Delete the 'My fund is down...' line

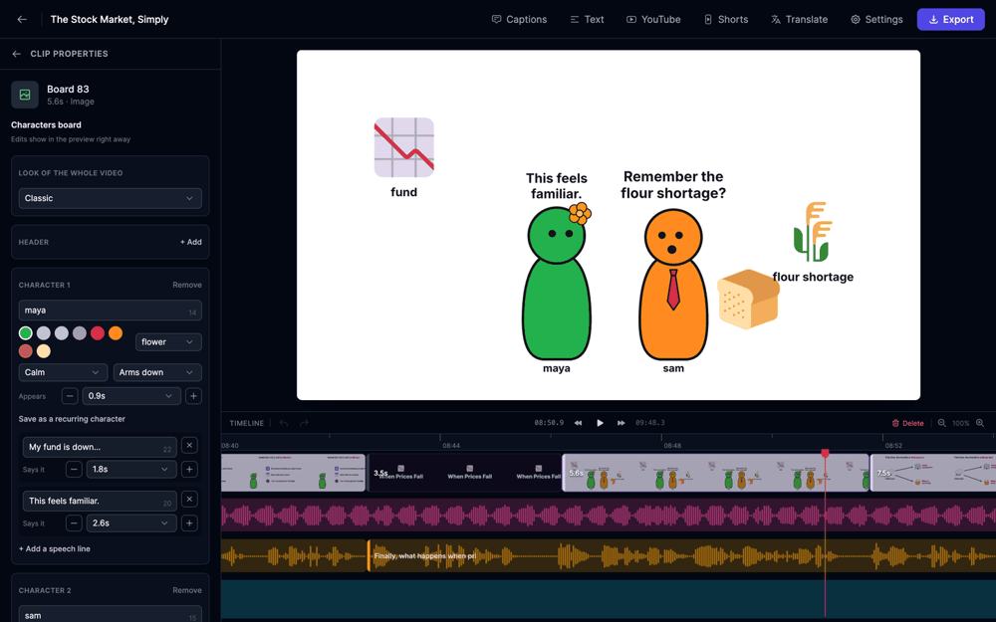point(189,446)
